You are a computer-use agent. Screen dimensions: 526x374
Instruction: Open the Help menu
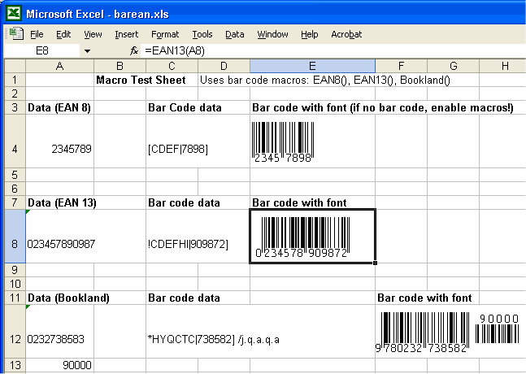pos(309,34)
